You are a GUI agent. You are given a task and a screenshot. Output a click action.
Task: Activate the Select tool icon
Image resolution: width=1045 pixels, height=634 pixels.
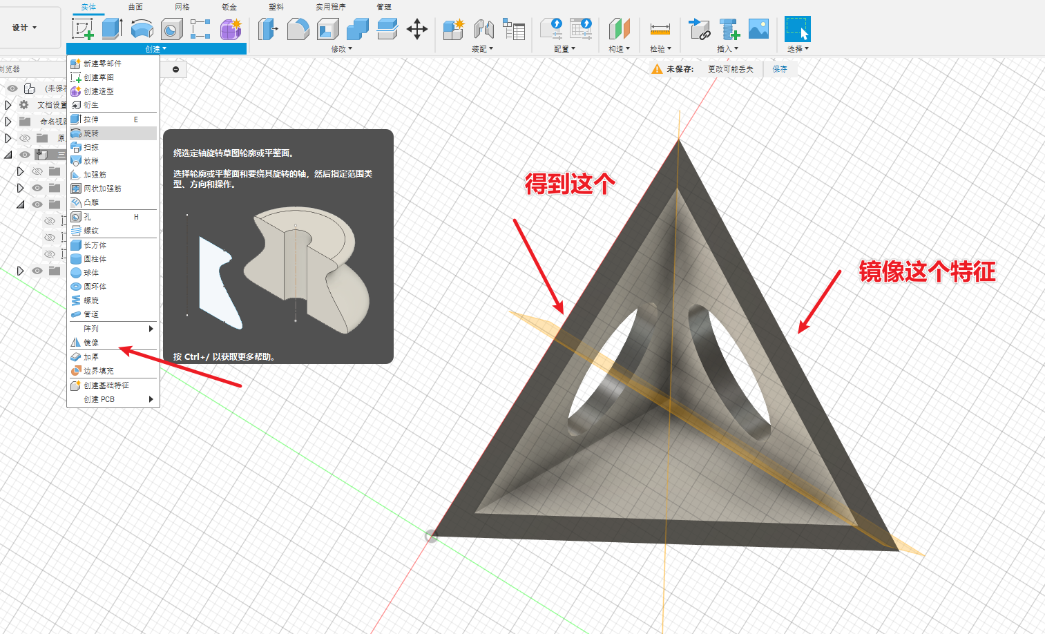coord(797,29)
